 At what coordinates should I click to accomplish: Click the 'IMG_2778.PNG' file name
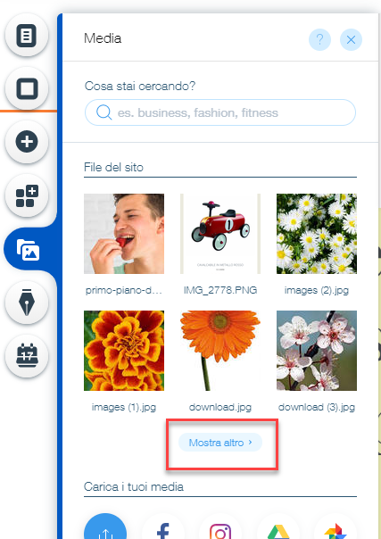click(x=220, y=290)
